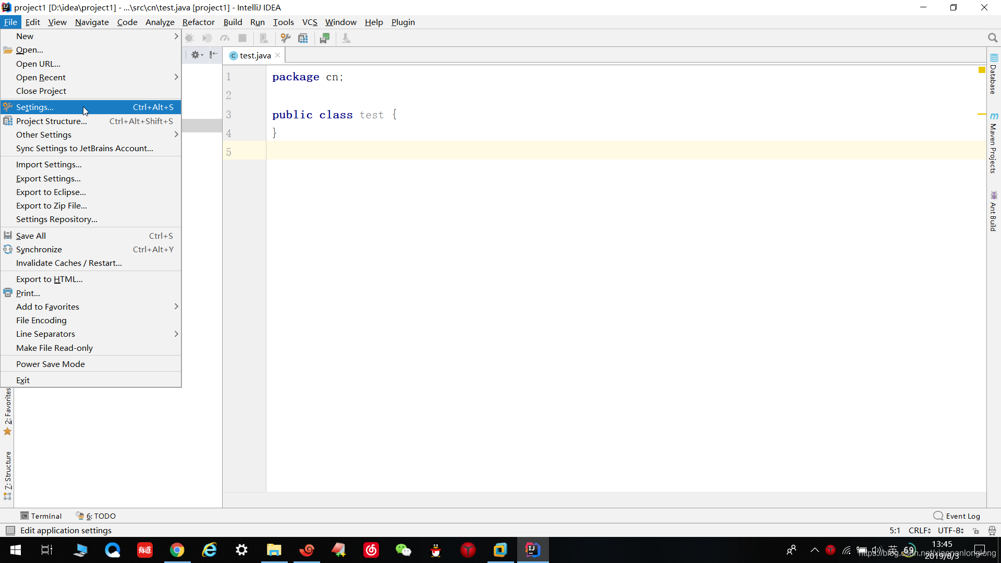
Task: Choose Close Project
Action: pos(91,91)
